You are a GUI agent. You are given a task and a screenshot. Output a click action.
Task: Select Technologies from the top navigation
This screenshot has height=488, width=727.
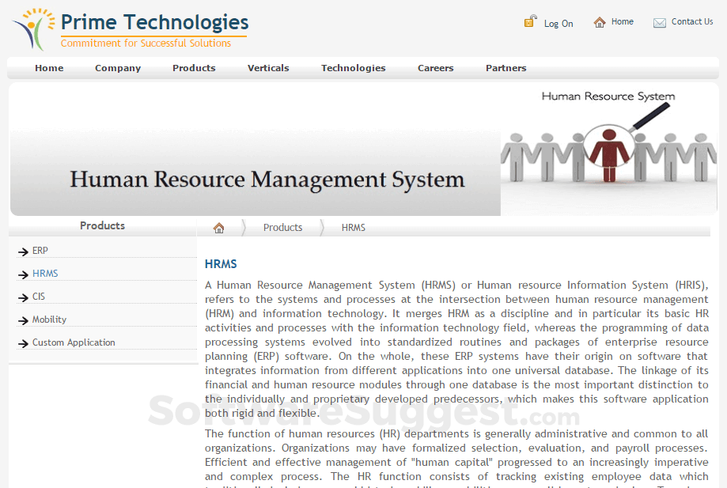point(353,68)
